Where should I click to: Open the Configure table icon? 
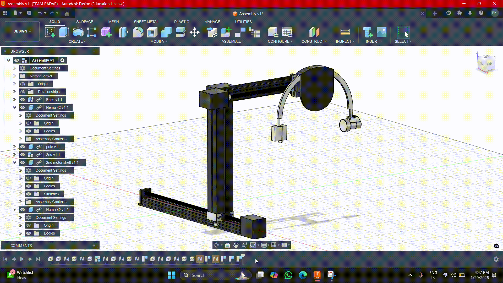click(287, 32)
